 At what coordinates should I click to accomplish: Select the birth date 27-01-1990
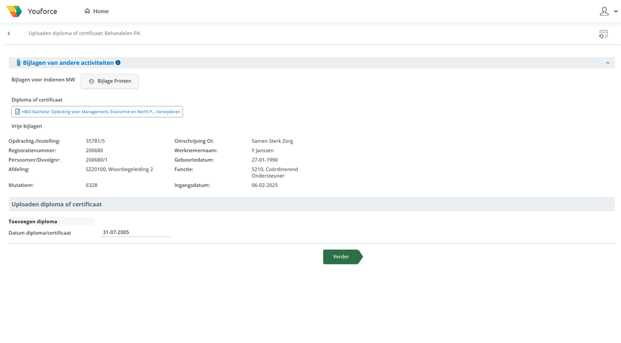tap(265, 160)
